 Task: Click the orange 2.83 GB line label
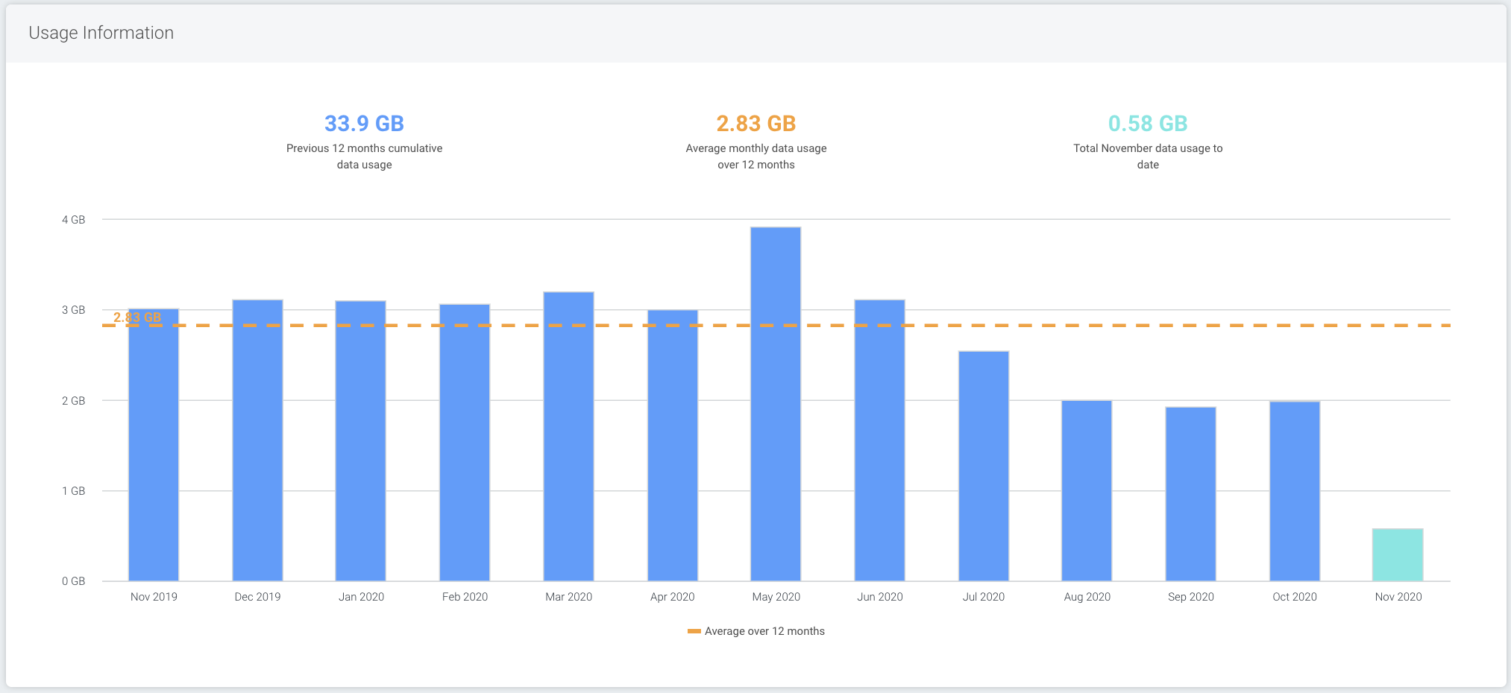(137, 317)
